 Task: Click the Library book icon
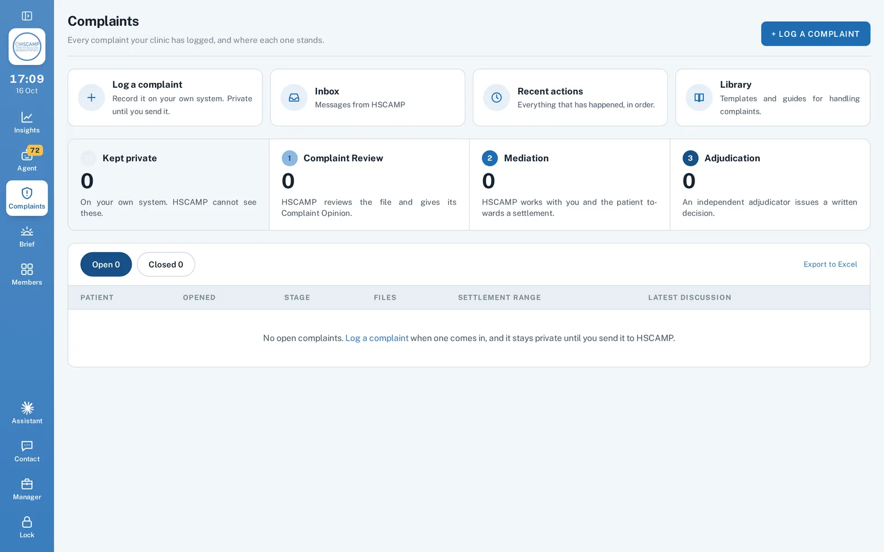(699, 98)
